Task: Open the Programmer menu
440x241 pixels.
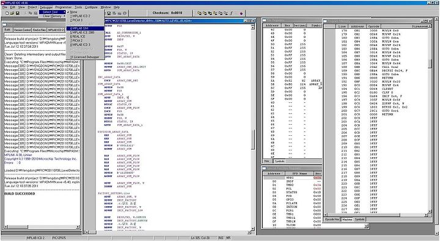Action: pyautogui.click(x=64, y=7)
